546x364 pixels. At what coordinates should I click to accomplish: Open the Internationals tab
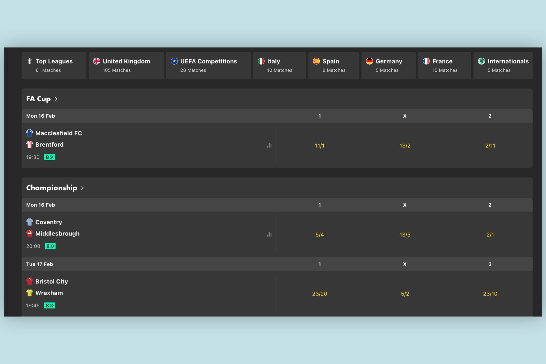[x=503, y=66]
